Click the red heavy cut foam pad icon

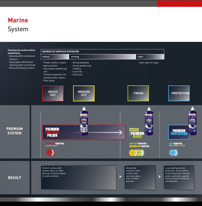pos(50,153)
